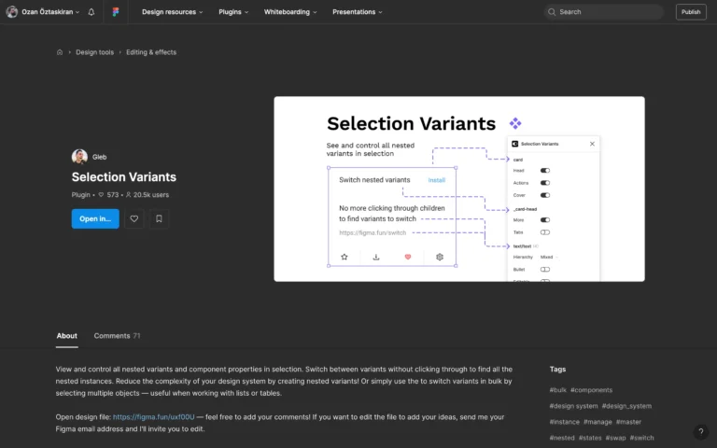The width and height of the screenshot is (717, 448).
Task: Switch to the Comments tab
Action: tap(117, 336)
